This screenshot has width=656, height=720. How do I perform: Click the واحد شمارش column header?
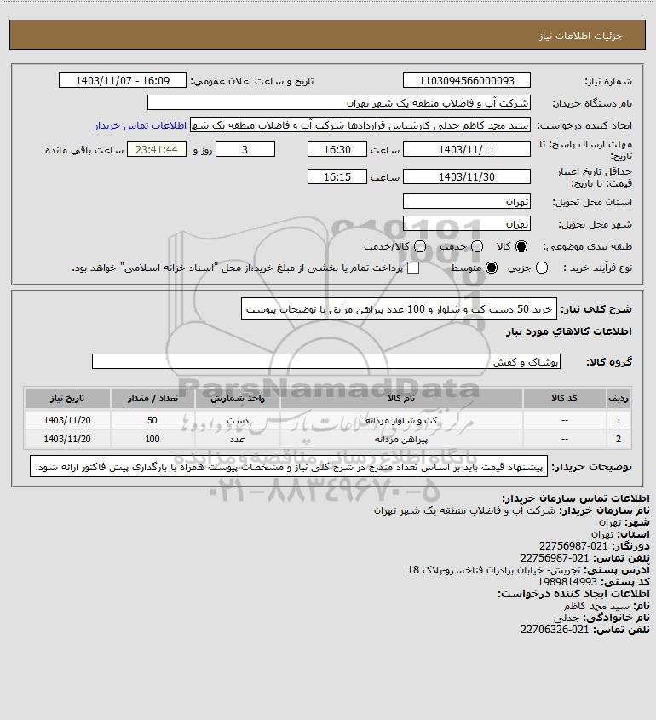[238, 398]
